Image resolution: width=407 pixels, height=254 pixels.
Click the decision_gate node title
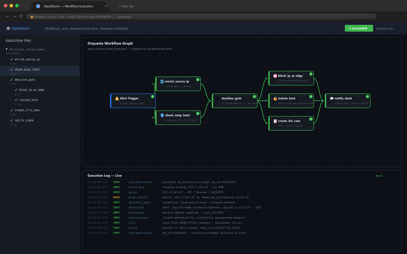tap(231, 98)
